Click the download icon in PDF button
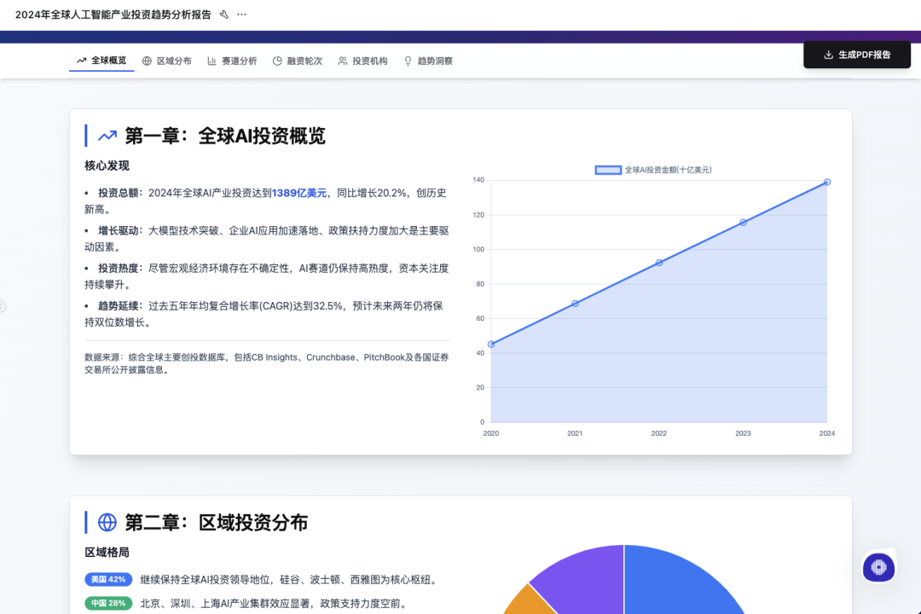 [828, 55]
